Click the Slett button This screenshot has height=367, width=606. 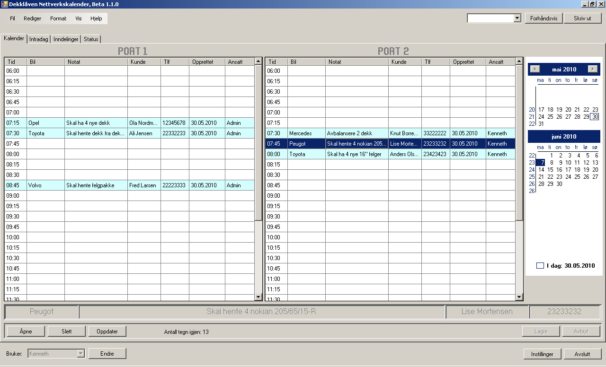pyautogui.click(x=67, y=332)
